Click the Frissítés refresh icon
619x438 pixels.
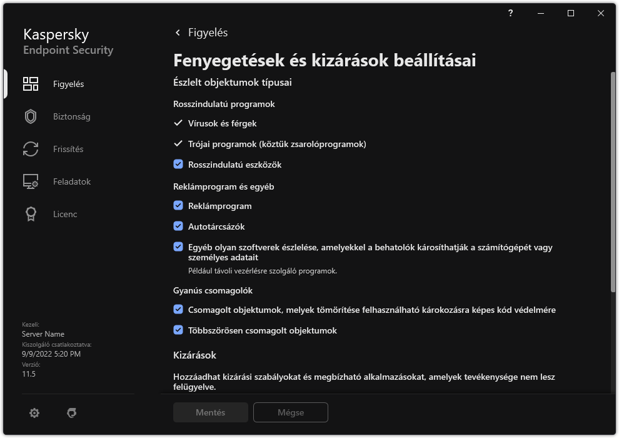30,149
